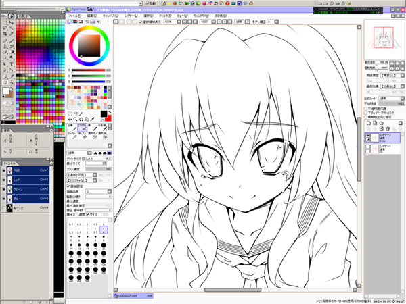Select Photoshop's Pen tool
Viewport: 406px width, 304px height.
coord(5,70)
